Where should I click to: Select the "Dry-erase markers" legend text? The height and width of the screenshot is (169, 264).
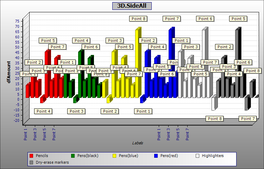click(52, 162)
